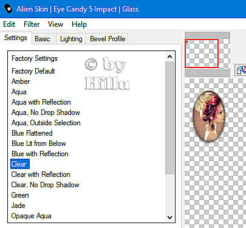Screen dimensions: 246x228
Task: Switch to the Lighting tab
Action: pyautogui.click(x=71, y=39)
